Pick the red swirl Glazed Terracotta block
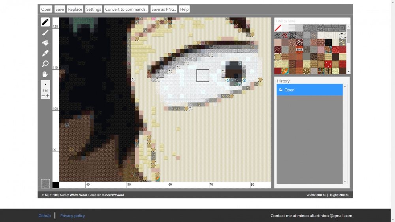 pos(335,49)
